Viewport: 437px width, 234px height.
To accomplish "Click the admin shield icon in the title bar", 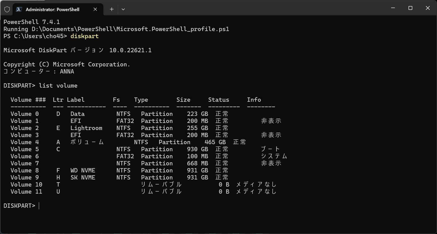I will pos(7,9).
